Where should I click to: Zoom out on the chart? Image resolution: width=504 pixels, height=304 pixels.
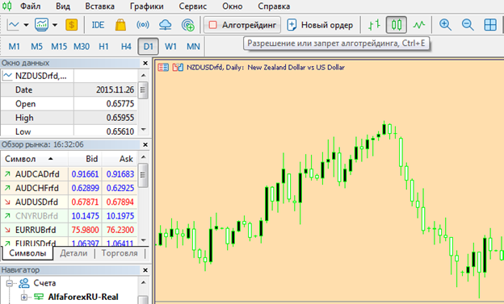(x=468, y=25)
